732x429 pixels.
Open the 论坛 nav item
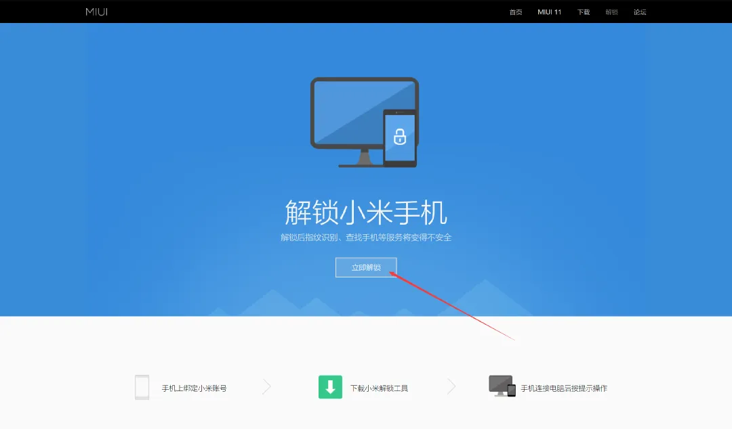[x=640, y=12]
